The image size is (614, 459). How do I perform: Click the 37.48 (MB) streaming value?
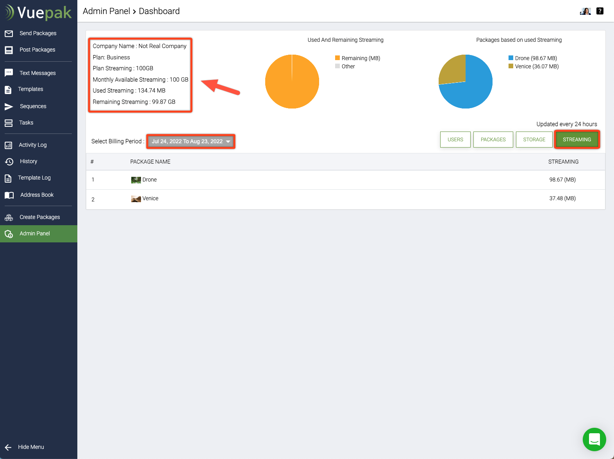pyautogui.click(x=562, y=199)
